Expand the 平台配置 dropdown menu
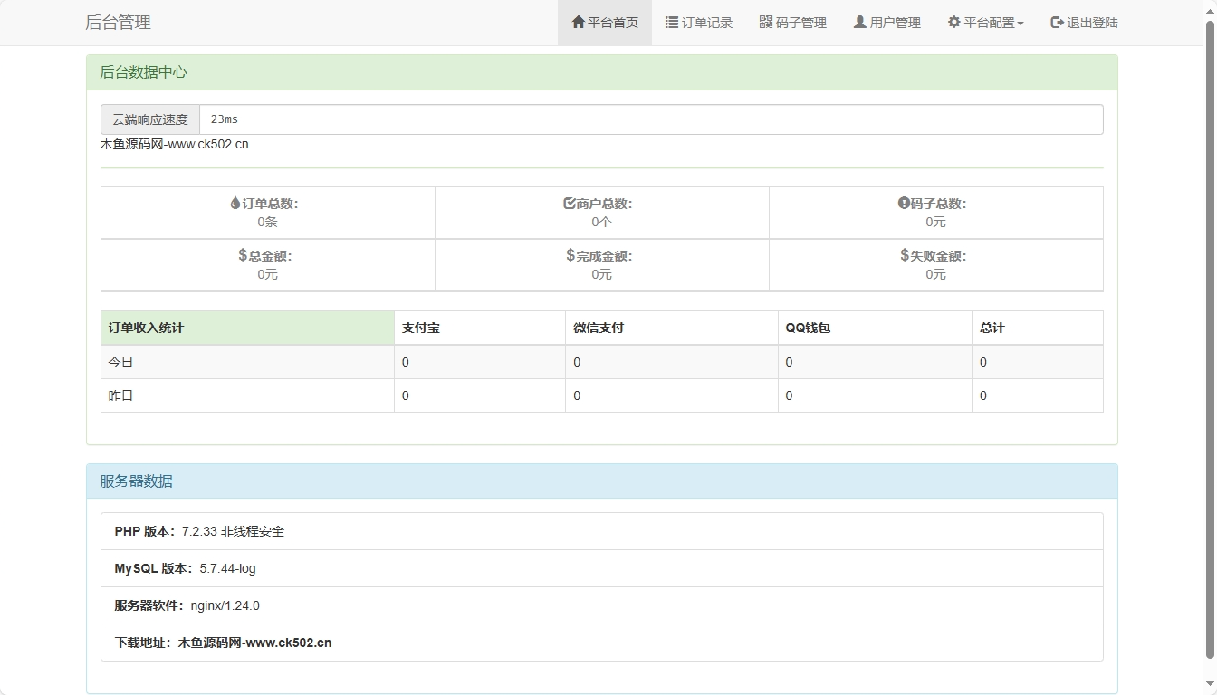The width and height of the screenshot is (1217, 695). click(986, 23)
